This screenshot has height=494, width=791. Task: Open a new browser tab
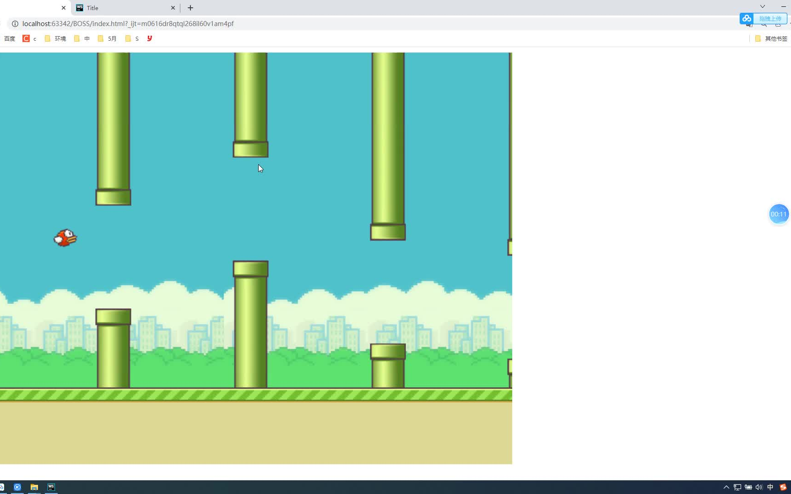tap(190, 8)
